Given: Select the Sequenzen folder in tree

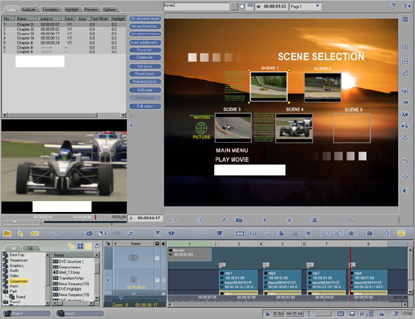Looking at the screenshot, I should [x=20, y=280].
